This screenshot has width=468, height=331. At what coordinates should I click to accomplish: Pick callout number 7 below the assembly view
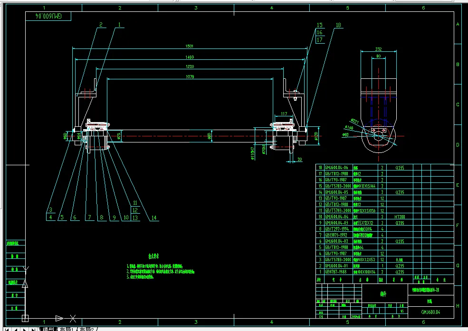pyautogui.click(x=89, y=218)
